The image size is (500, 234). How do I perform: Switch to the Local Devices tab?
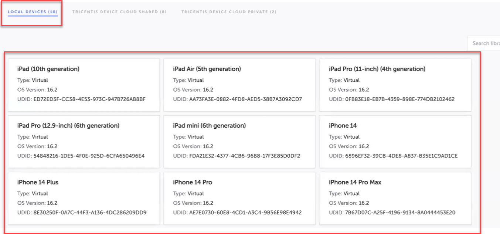pos(33,12)
